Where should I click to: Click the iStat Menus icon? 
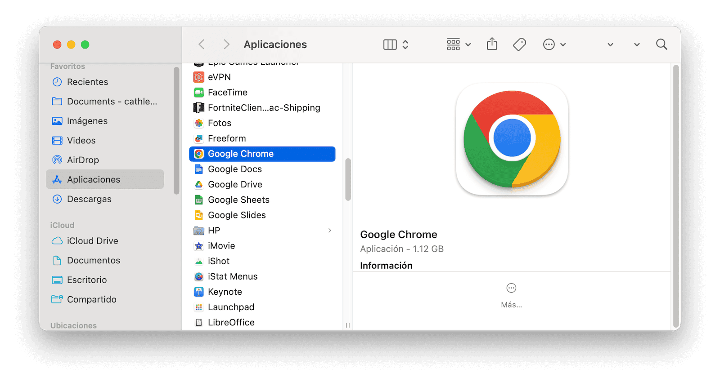pos(199,276)
